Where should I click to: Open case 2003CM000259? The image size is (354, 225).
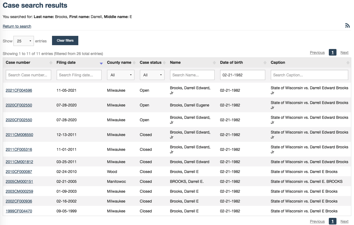[19, 191]
